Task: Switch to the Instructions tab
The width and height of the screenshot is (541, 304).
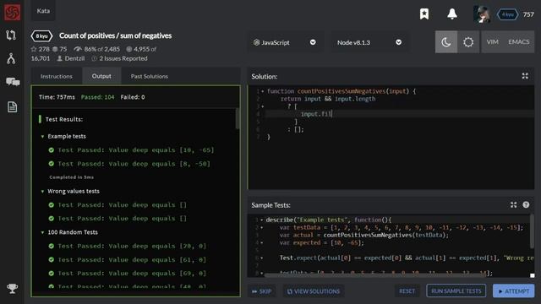Action: [57, 76]
